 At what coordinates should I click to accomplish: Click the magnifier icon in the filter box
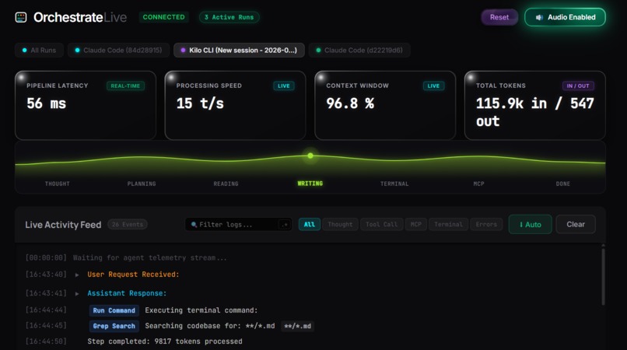(x=194, y=225)
